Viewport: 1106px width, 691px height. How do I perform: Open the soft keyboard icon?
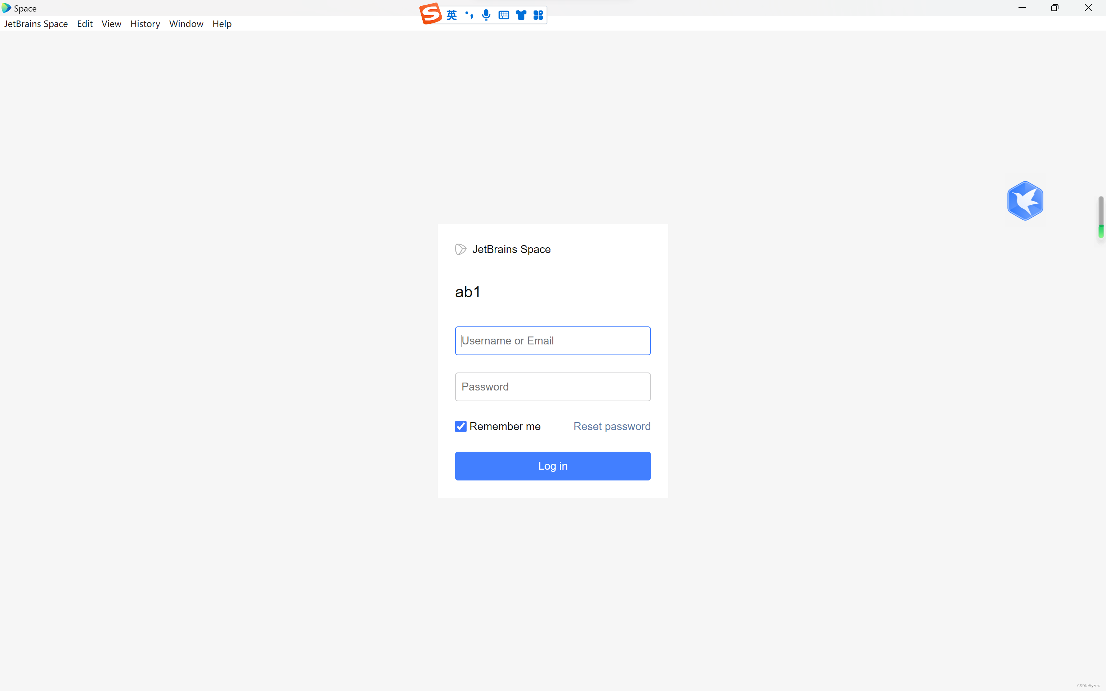click(x=504, y=15)
